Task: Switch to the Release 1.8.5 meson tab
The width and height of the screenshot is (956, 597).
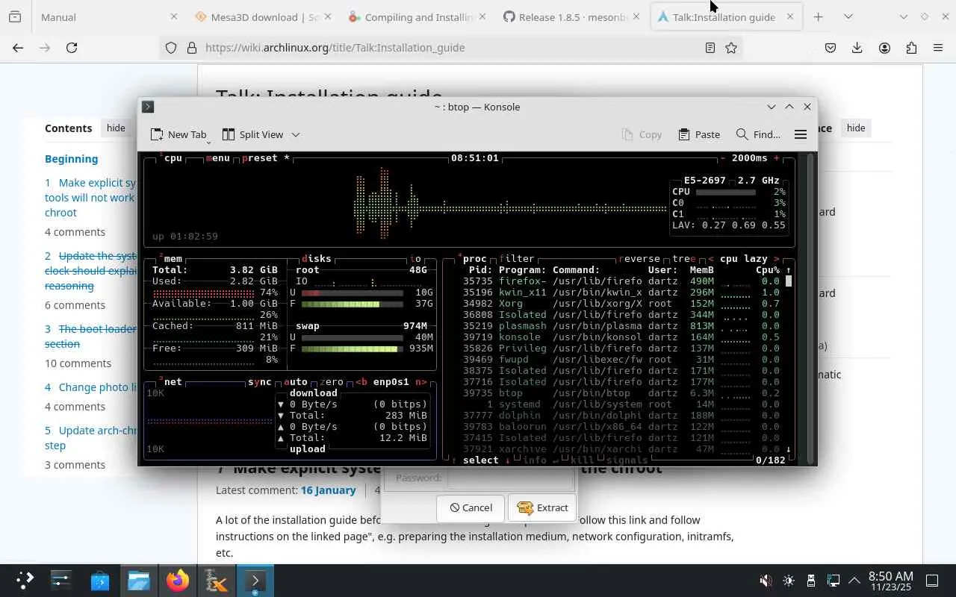Action: click(571, 16)
